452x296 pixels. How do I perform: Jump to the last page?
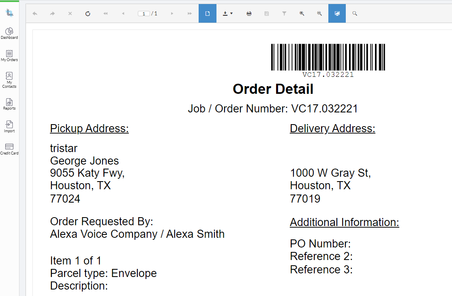coord(190,13)
